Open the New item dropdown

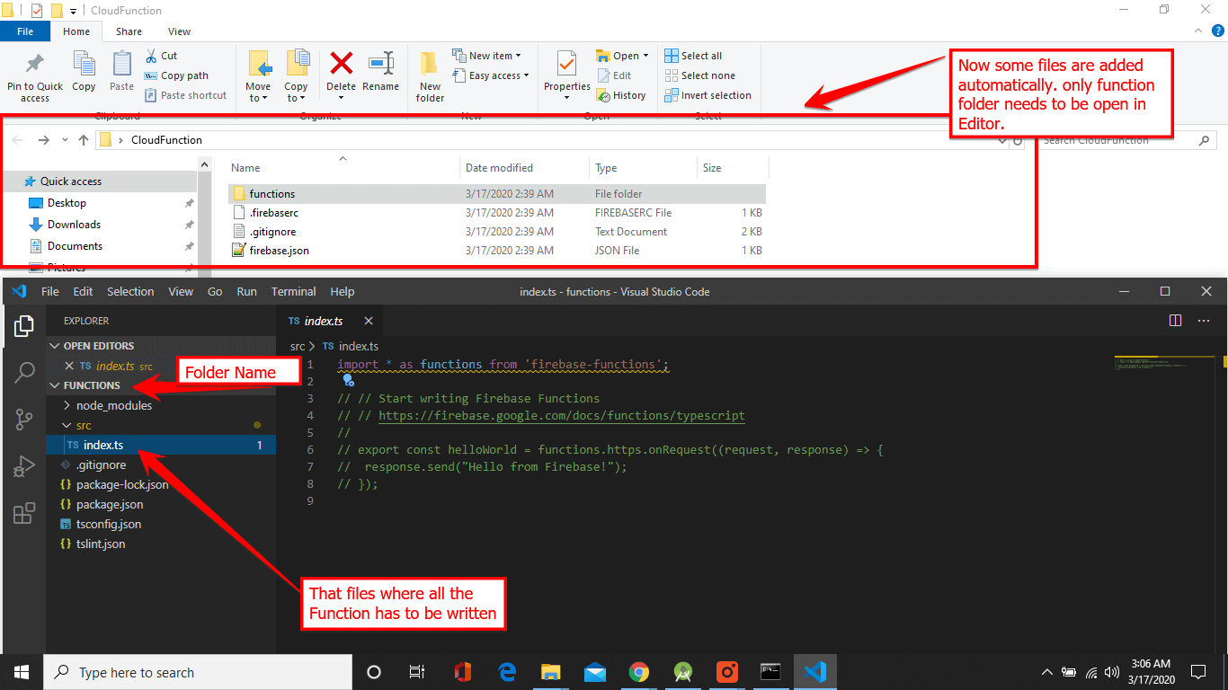tap(486, 56)
